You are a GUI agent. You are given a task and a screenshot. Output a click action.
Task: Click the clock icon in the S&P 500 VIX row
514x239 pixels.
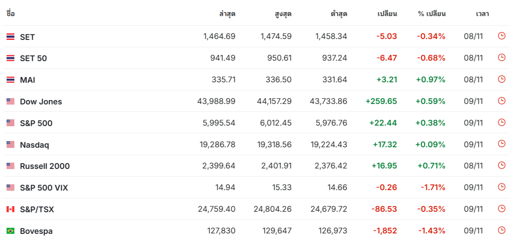[501, 187]
